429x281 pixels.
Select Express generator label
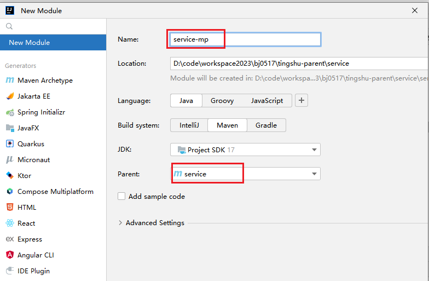click(x=30, y=239)
